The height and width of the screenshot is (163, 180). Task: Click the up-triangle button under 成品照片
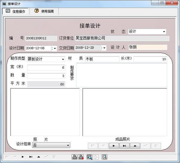pyautogui.click(x=135, y=146)
